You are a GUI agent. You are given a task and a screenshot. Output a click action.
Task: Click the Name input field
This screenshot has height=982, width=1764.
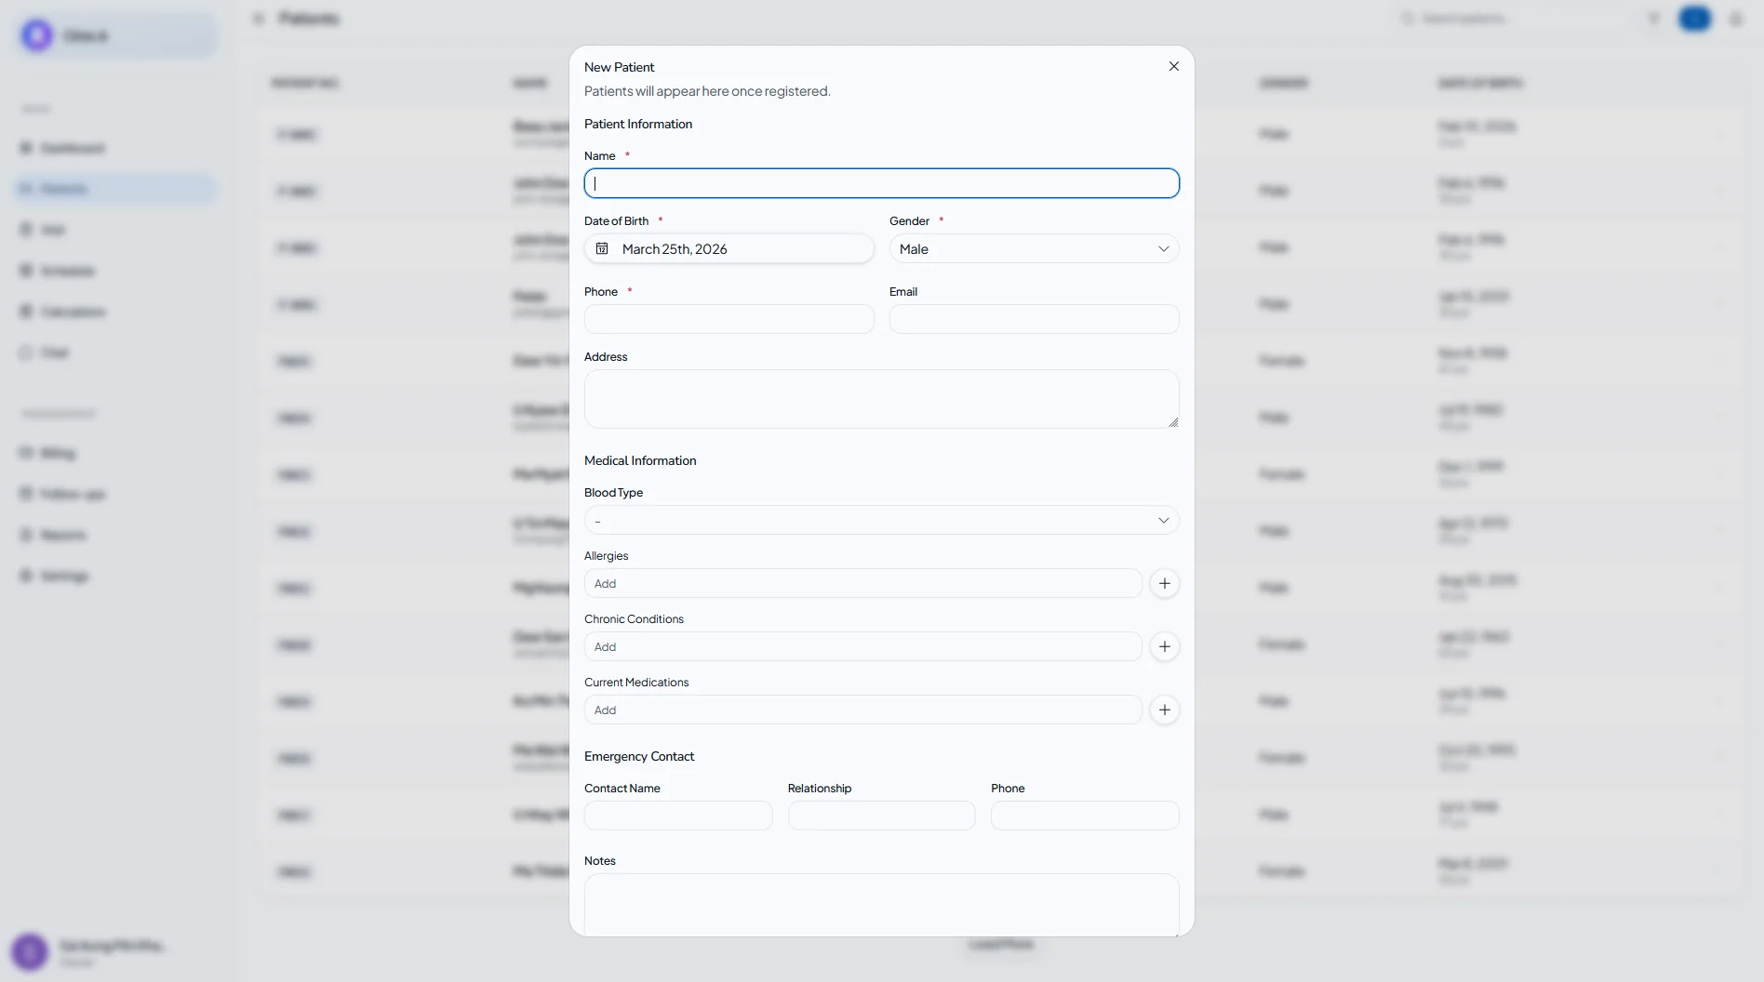881,183
